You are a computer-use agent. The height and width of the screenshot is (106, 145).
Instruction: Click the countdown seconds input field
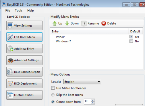pyautogui.click(x=88, y=101)
